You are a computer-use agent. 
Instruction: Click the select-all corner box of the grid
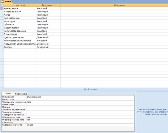pyautogui.click(x=2, y=5)
